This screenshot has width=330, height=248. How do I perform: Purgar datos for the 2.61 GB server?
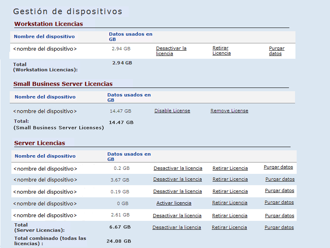pyautogui.click(x=280, y=216)
